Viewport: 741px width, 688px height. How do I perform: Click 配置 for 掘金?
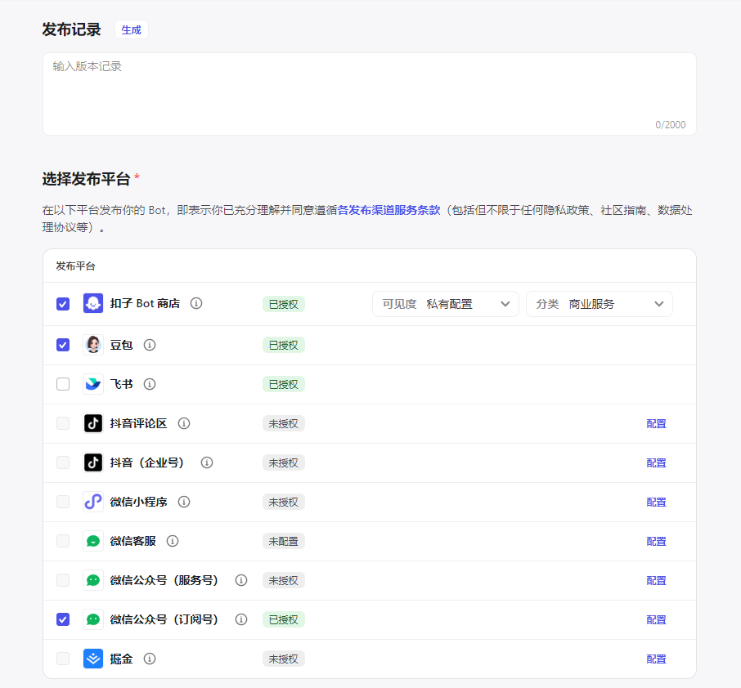(x=656, y=659)
